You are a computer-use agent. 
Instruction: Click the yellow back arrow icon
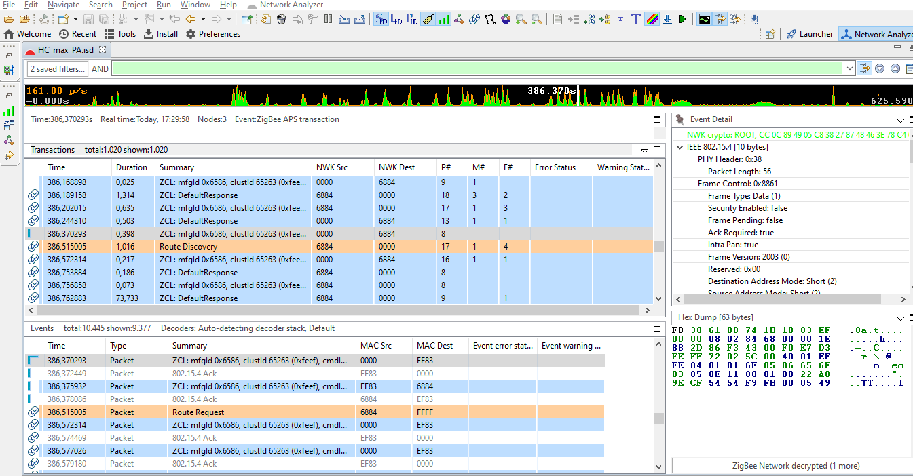click(x=191, y=19)
